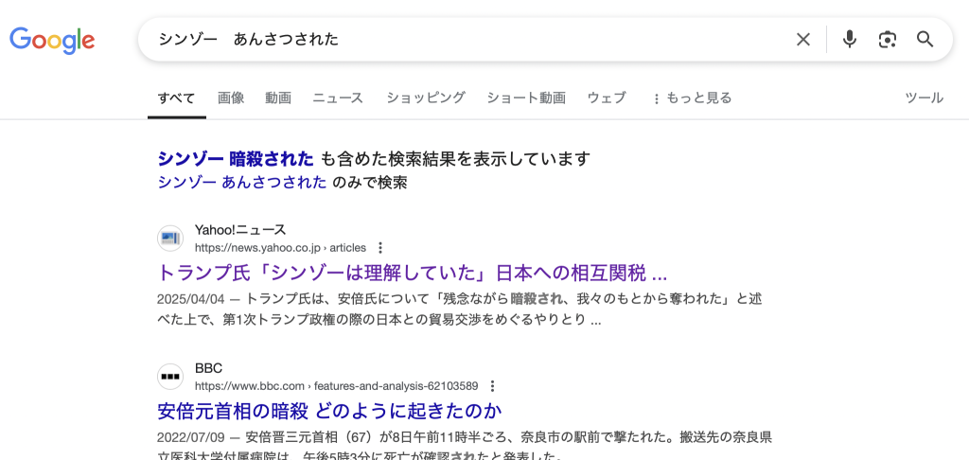Clear the search box with the X icon

802,40
